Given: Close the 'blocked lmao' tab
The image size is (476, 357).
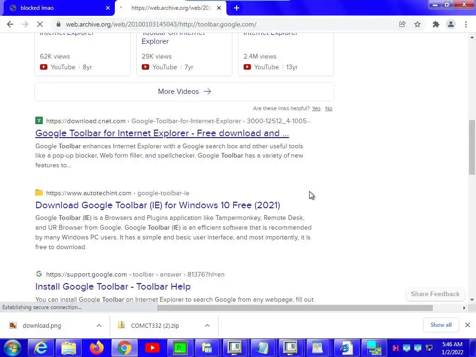Looking at the screenshot, I should tap(108, 8).
